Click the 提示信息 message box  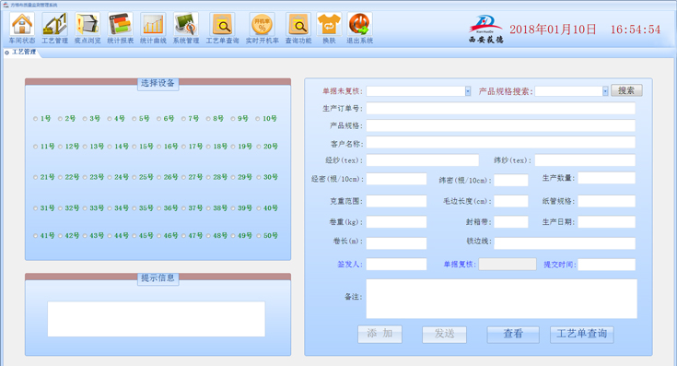point(157,319)
